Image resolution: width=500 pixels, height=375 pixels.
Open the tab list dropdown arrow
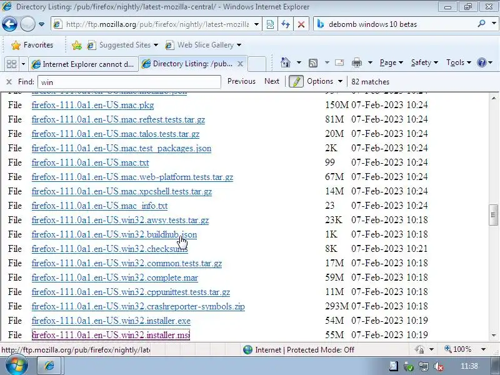pos(23,64)
